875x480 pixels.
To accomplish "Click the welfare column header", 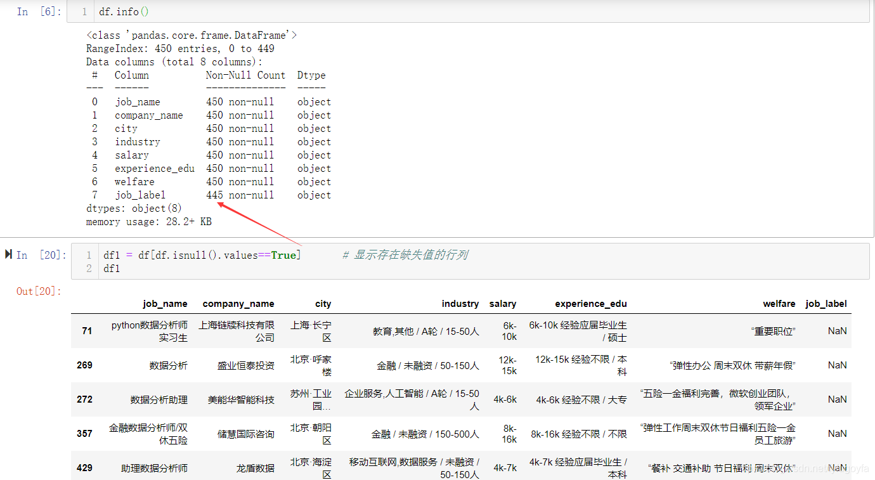I will (779, 304).
